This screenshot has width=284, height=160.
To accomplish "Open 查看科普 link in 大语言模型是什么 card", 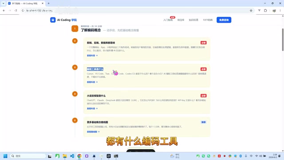I will coord(92,108).
